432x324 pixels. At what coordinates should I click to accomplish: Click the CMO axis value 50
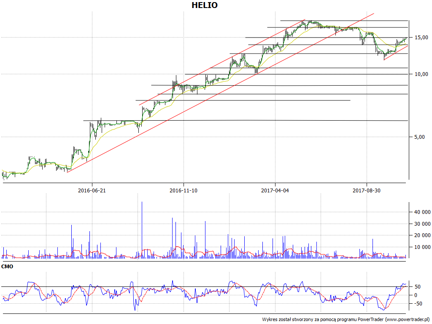click(417, 287)
